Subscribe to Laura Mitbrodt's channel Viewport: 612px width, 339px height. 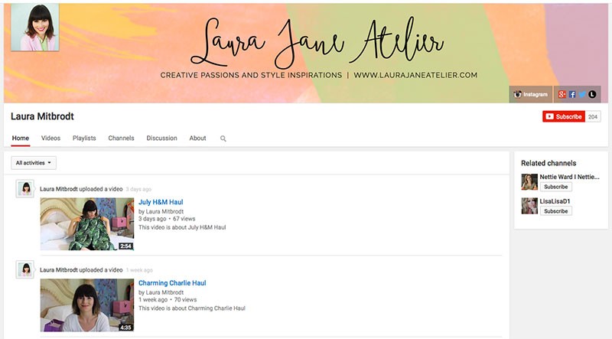point(564,116)
